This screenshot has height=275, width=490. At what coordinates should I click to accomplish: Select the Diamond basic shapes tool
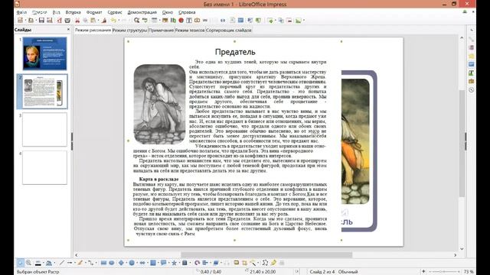click(x=121, y=263)
